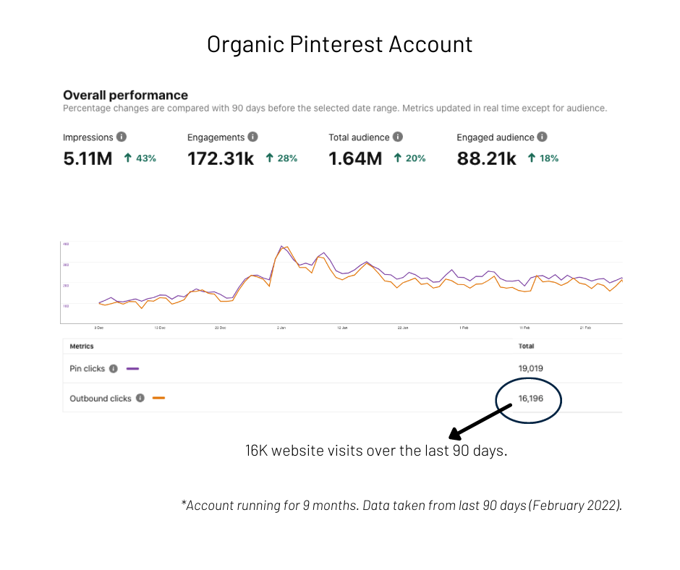Screen dimensions: 680x570
Task: Click the Impressions info icon
Action: [122, 137]
